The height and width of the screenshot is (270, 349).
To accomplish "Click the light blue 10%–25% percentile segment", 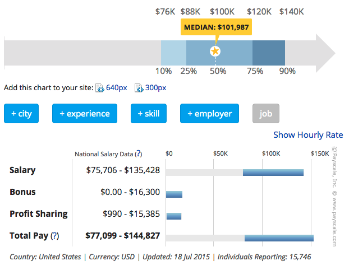I will pyautogui.click(x=173, y=52).
